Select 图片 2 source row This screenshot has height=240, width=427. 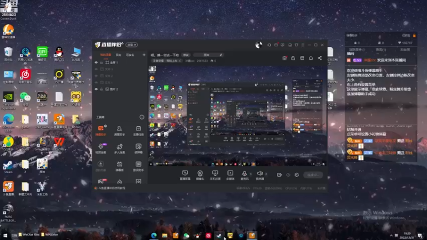point(120,89)
